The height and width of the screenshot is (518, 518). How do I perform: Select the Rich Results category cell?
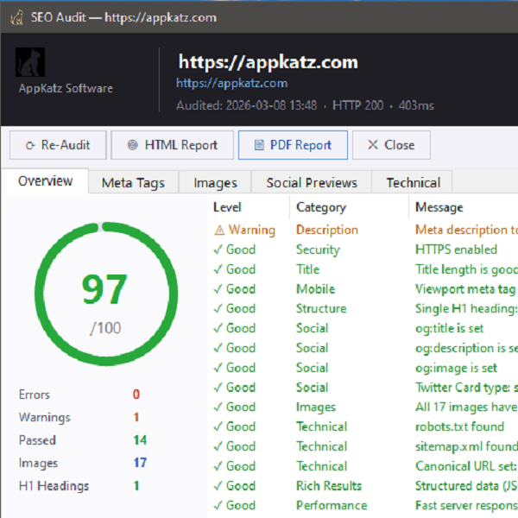(329, 485)
